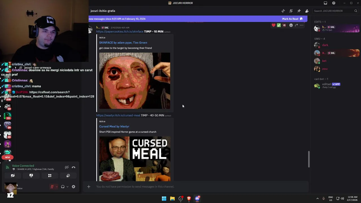
Task: Open User Settings gear icon
Action: click(74, 187)
